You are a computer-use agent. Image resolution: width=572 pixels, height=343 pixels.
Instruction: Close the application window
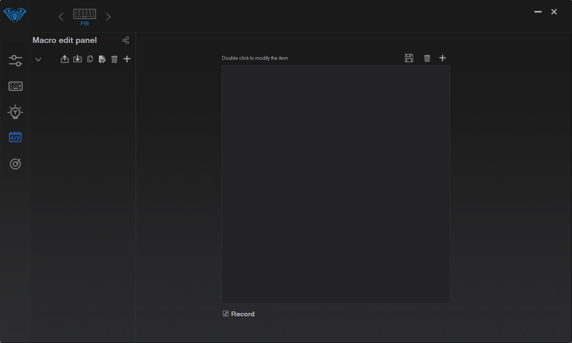pos(554,12)
